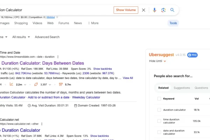The image size is (210, 140).
Task: Click the 33.1k volume value
Action: tap(197, 132)
